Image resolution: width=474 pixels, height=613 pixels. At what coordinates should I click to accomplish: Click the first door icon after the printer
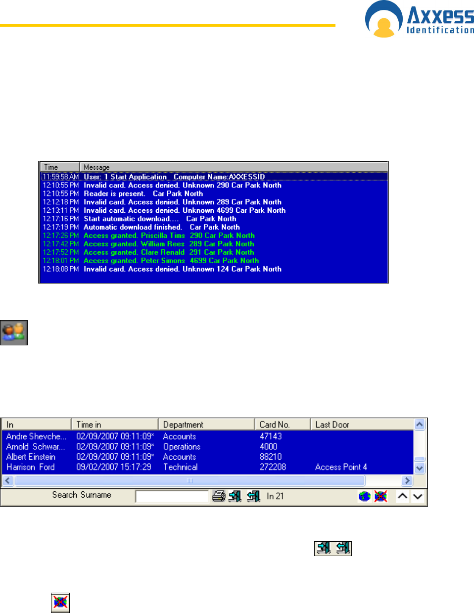235,496
